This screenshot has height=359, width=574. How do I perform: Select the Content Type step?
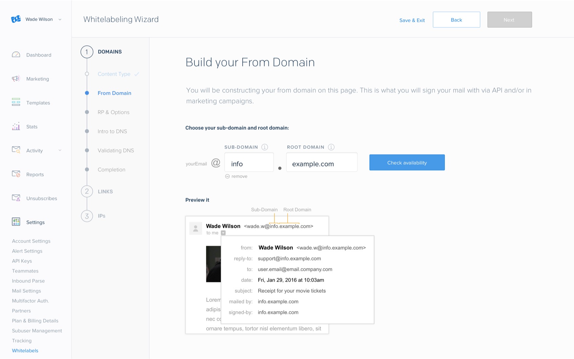(x=114, y=74)
